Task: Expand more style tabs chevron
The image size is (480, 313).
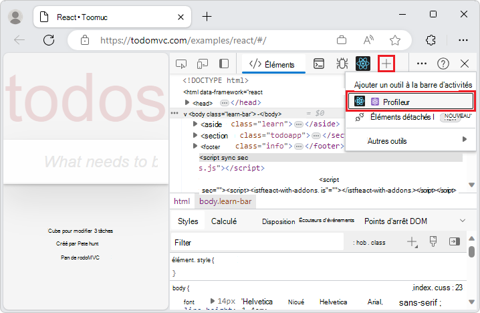Action: click(x=463, y=221)
